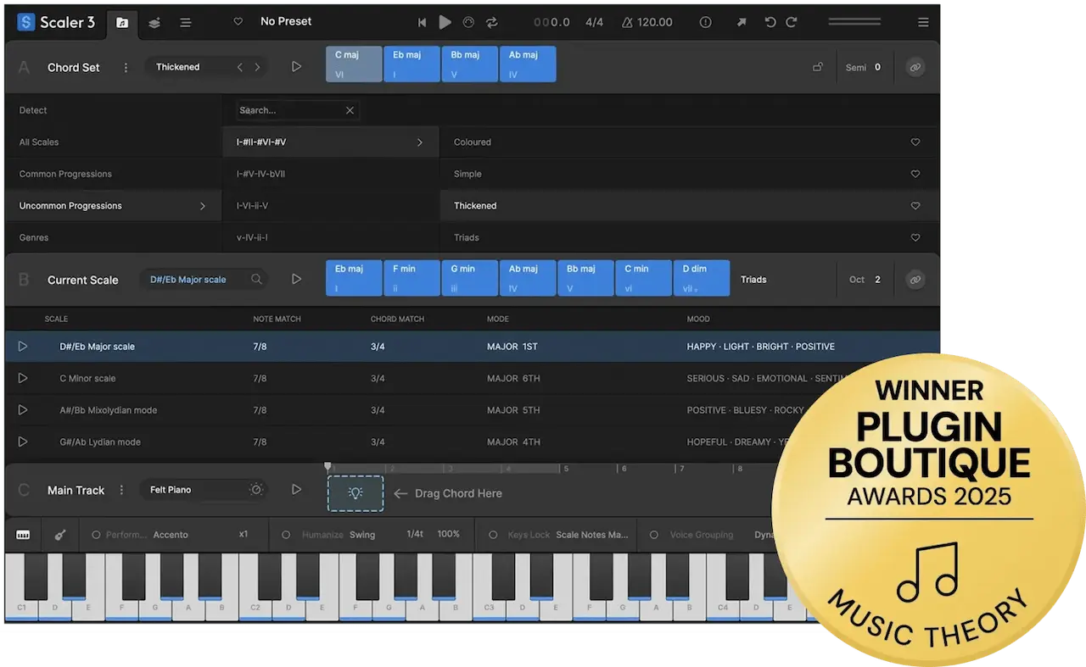1086x667 pixels.
Task: Toggle the link button in Current Scale row
Action: 915,279
